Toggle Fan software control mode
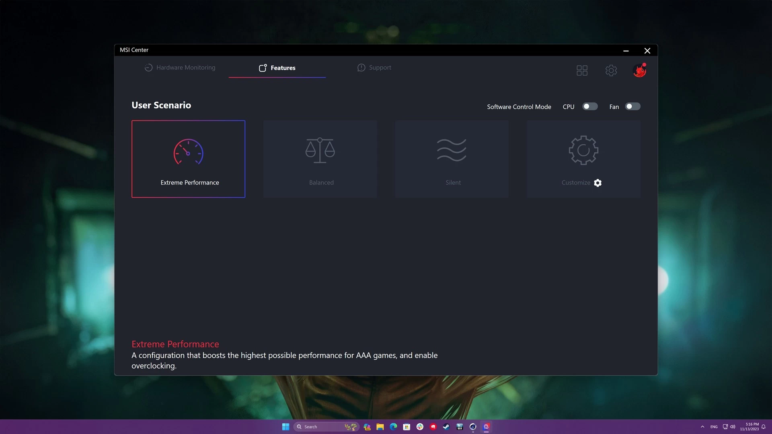Viewport: 772px width, 434px height. [632, 106]
